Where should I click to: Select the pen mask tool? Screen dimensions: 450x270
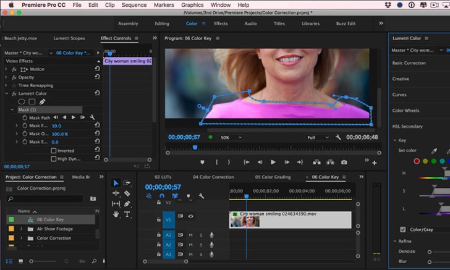(42, 101)
